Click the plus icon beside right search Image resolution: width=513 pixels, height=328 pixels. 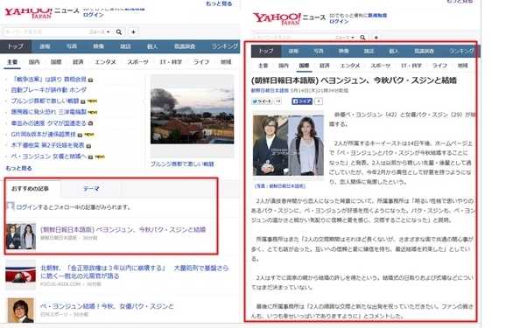tap(376, 38)
